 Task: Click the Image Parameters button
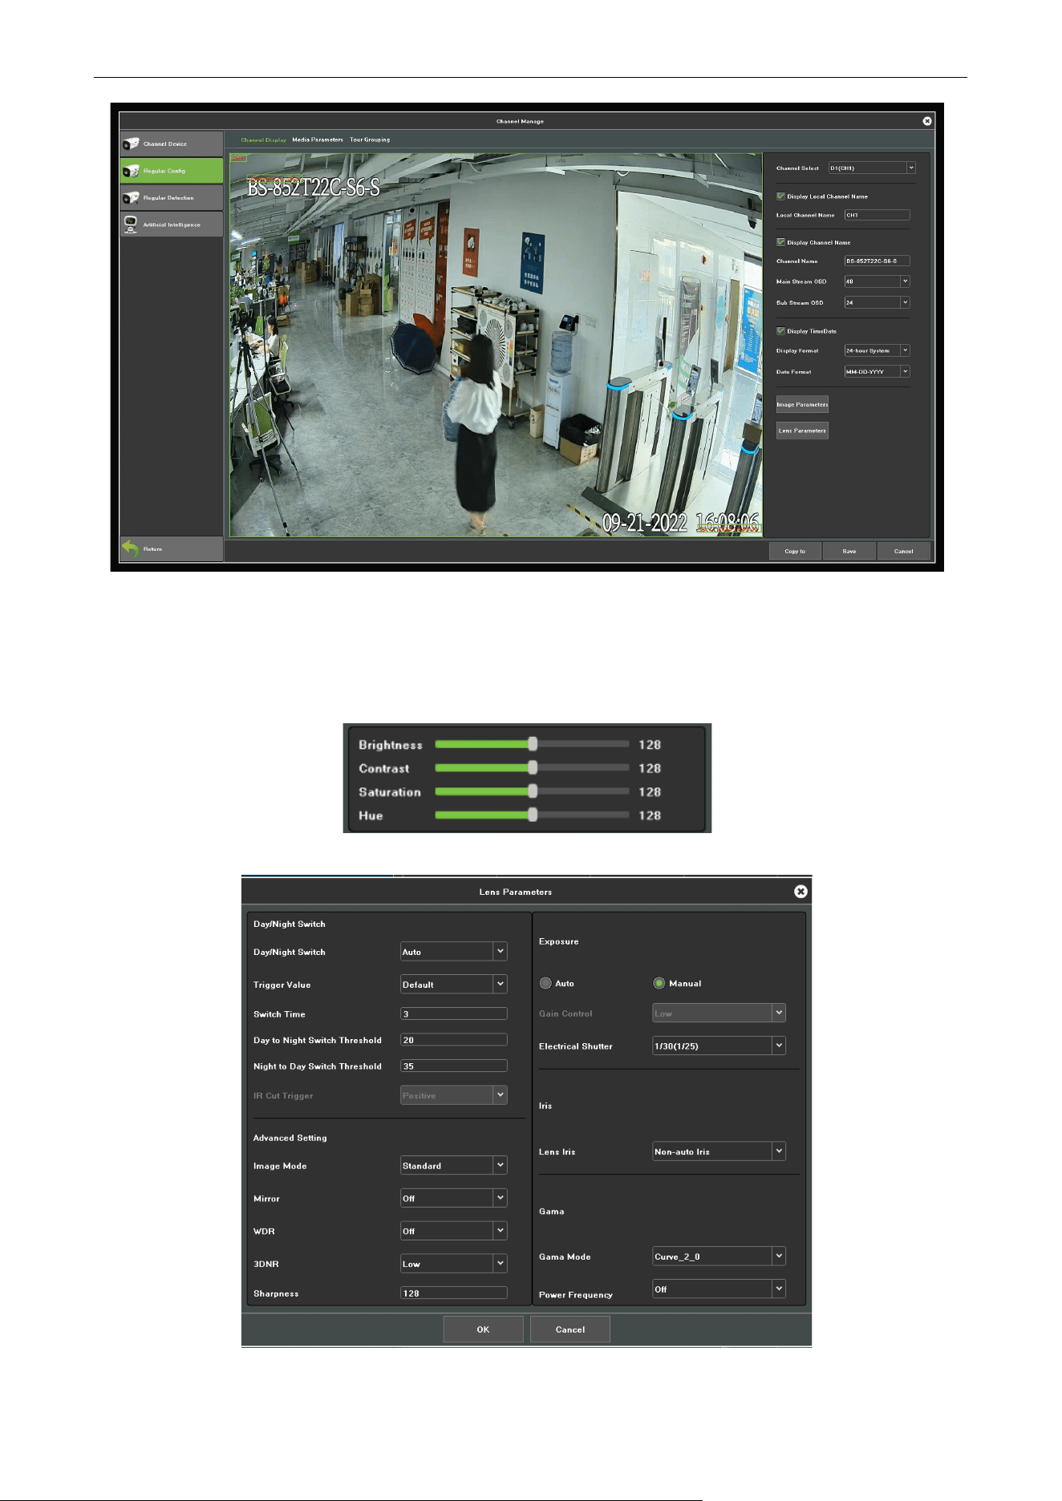802,404
